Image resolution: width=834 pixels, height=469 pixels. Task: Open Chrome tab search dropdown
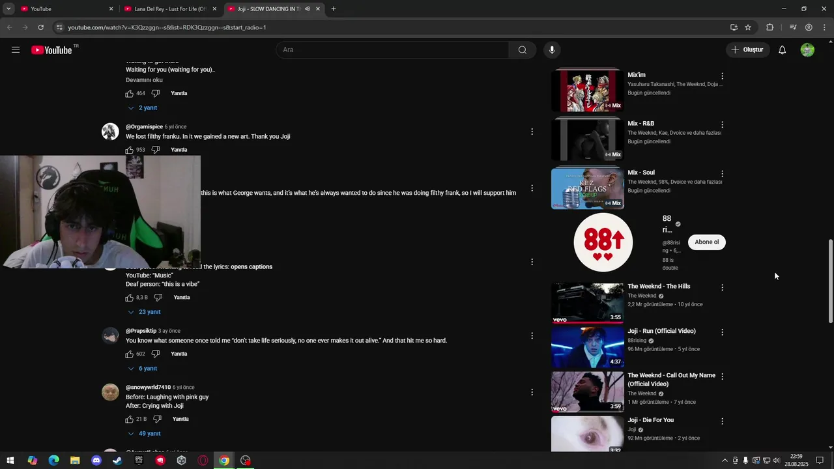pos(8,9)
